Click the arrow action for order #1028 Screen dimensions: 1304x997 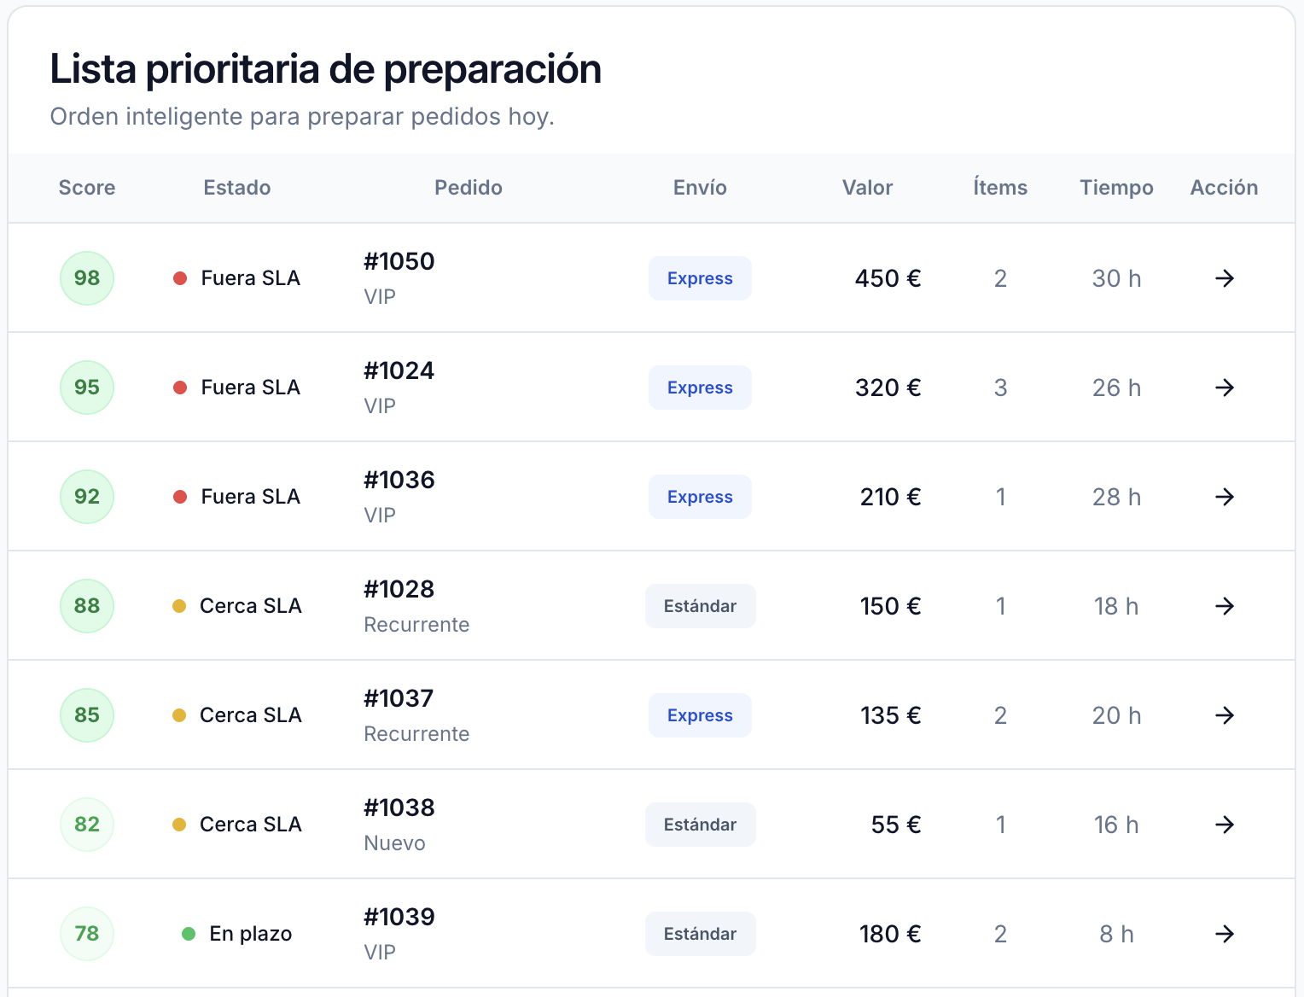coord(1225,606)
